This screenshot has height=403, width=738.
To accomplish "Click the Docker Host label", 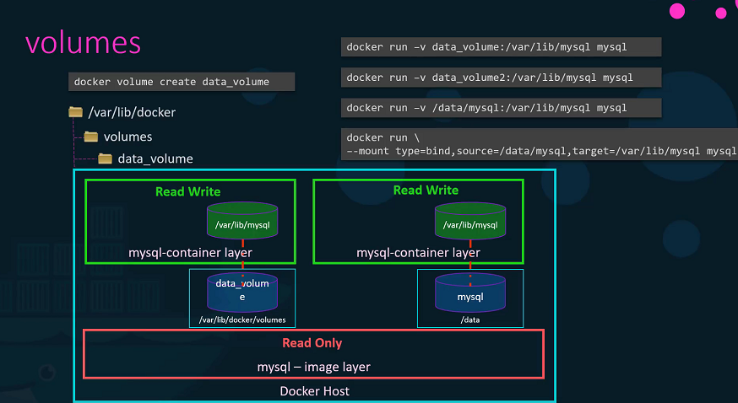I will [x=314, y=391].
